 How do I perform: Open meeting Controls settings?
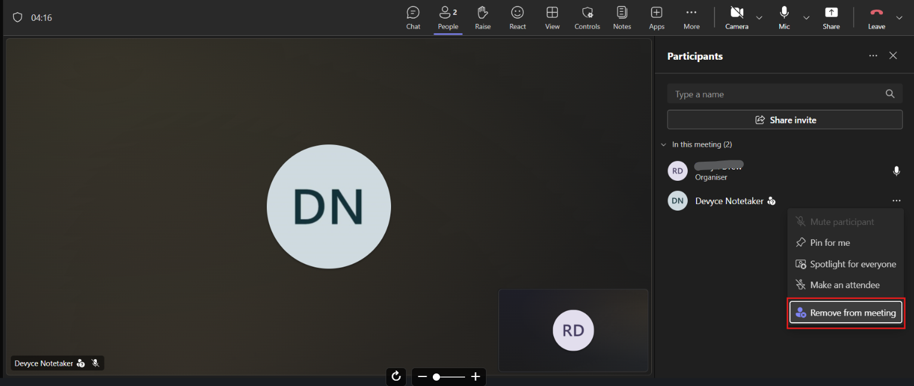click(587, 18)
